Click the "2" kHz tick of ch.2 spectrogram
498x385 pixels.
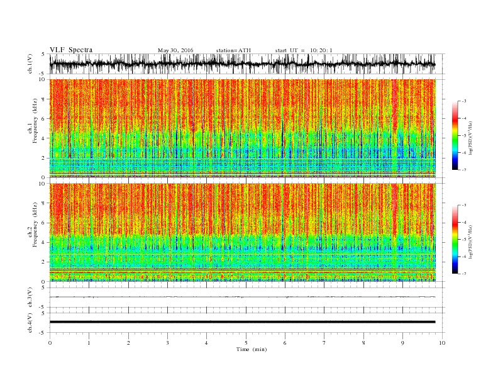[x=43, y=262]
